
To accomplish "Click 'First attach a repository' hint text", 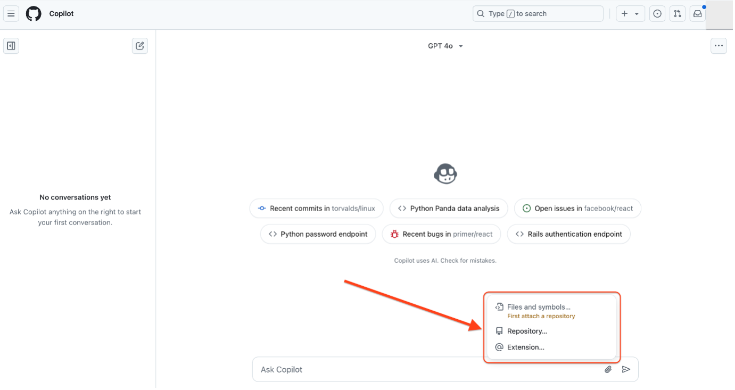I will tap(541, 316).
